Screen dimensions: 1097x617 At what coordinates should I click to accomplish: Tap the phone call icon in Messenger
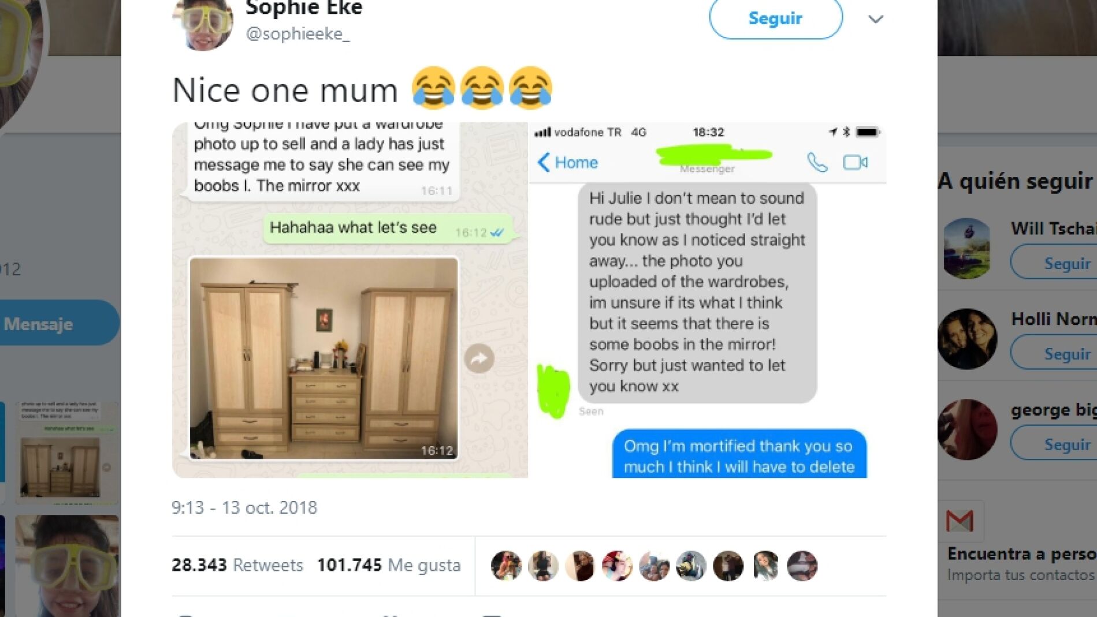[817, 163]
